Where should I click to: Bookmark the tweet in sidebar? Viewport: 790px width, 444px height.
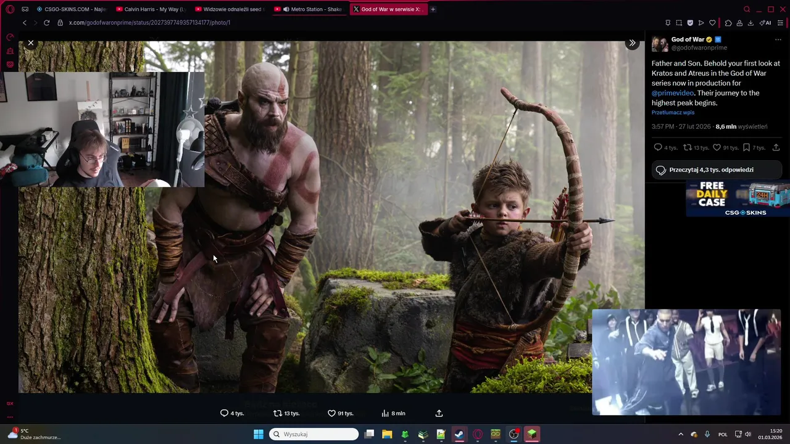[x=746, y=147]
